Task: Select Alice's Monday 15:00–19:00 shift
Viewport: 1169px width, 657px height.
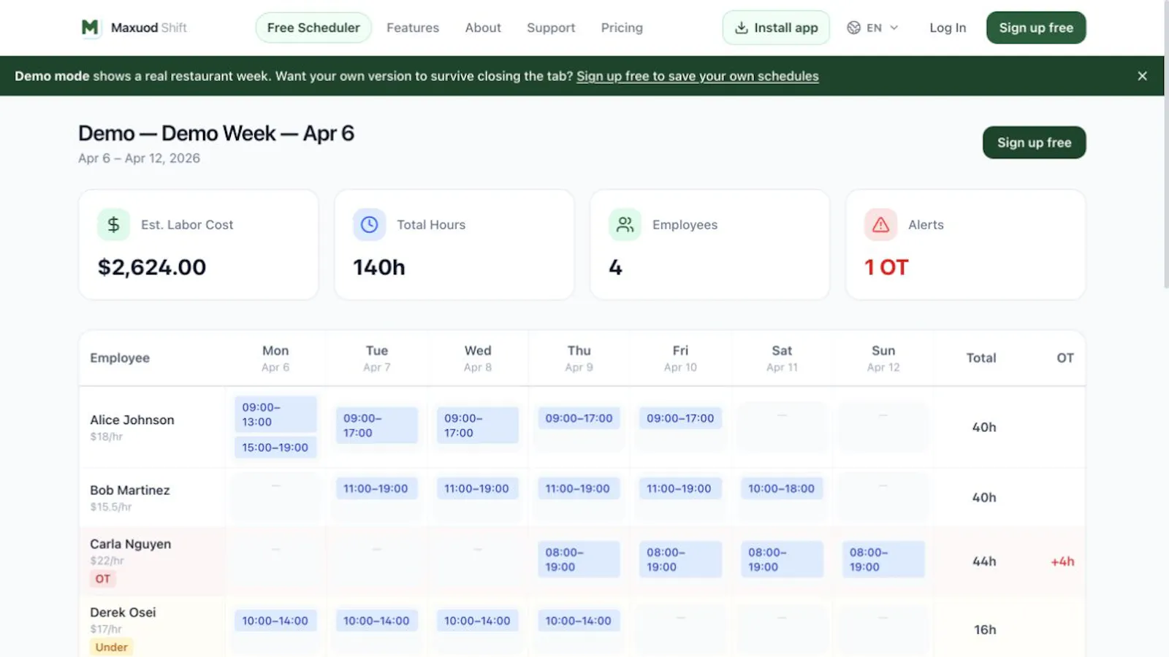Action: [275, 447]
